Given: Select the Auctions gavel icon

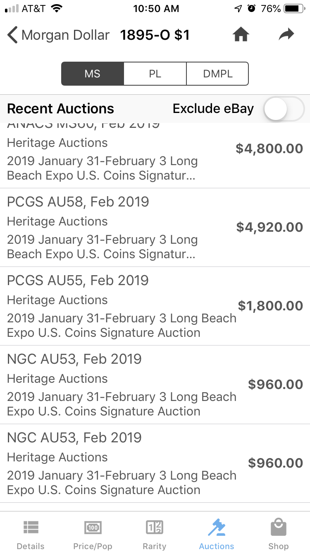Looking at the screenshot, I should click(217, 527).
